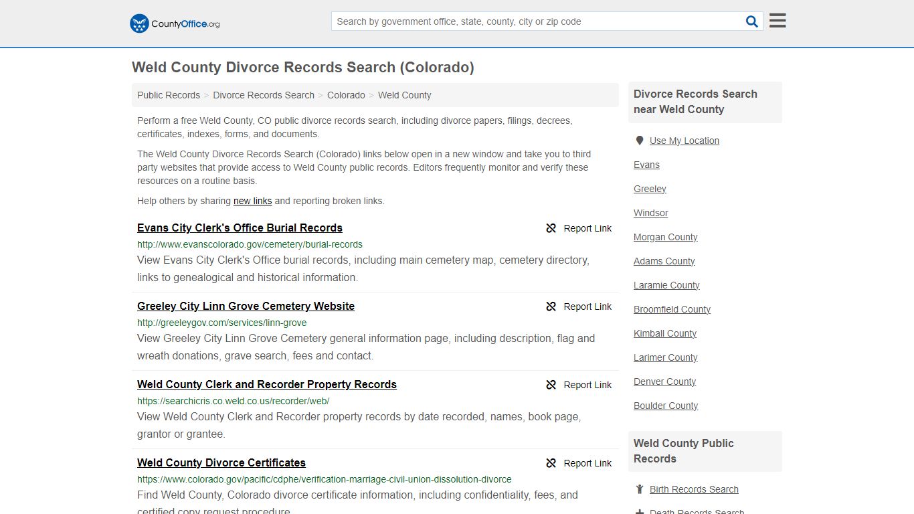Open Adams County divorce records
Viewport: 914px width, 514px height.
pyautogui.click(x=664, y=261)
